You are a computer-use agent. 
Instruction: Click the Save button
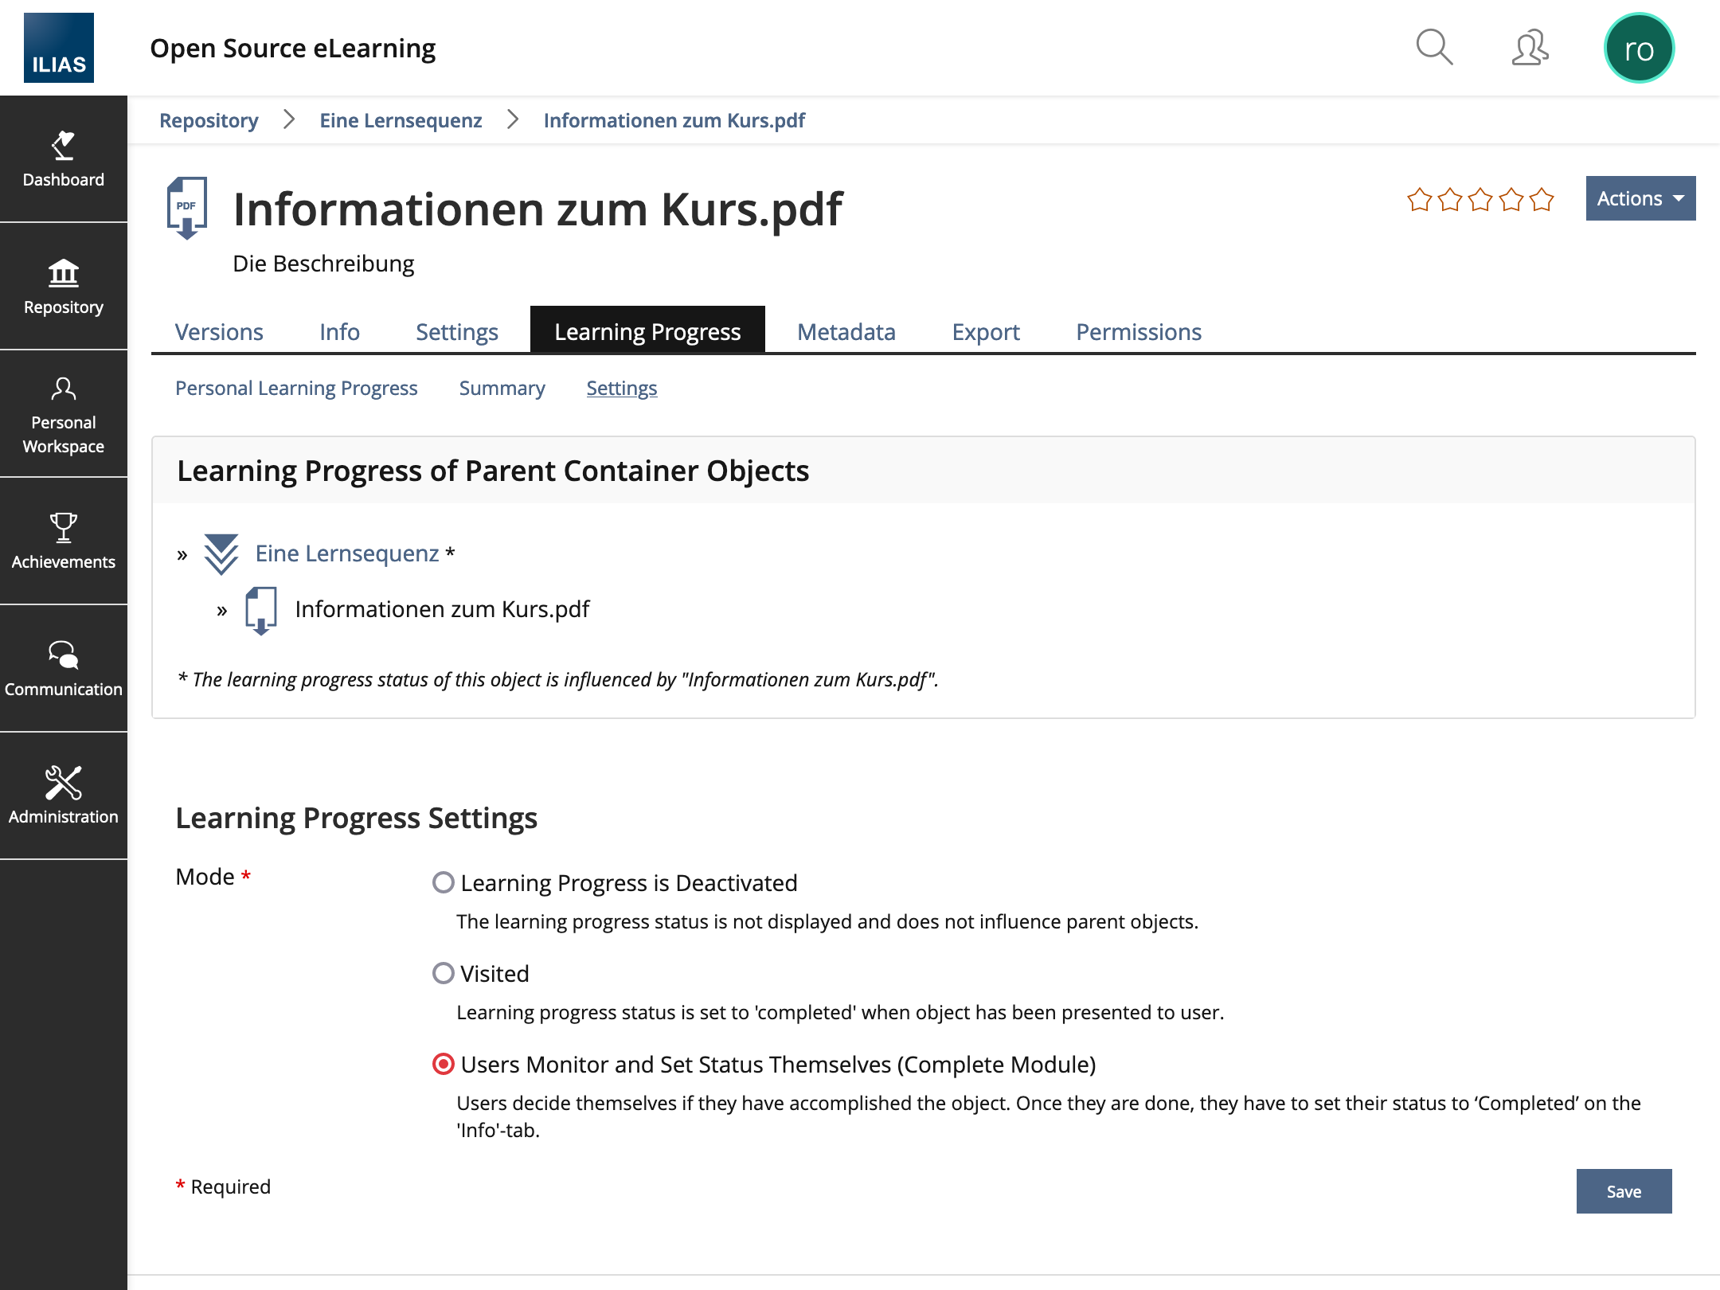[x=1623, y=1191]
